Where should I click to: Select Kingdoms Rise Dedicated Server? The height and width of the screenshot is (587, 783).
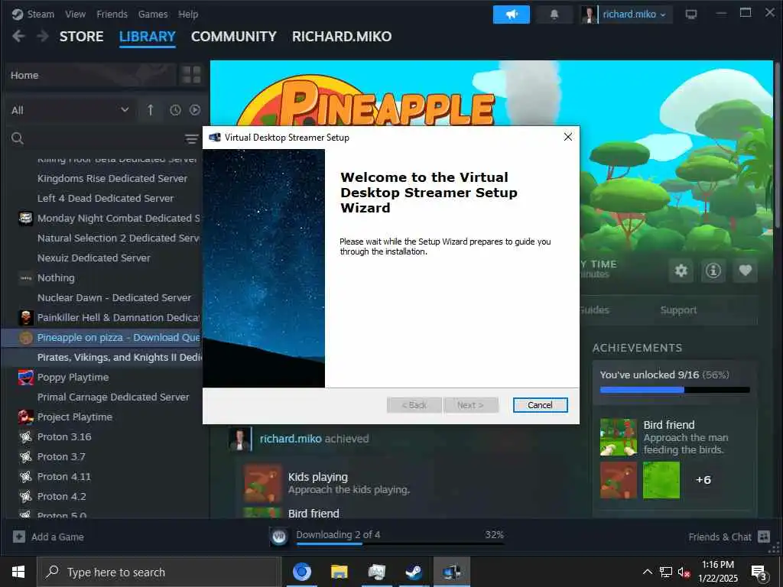[x=112, y=178]
